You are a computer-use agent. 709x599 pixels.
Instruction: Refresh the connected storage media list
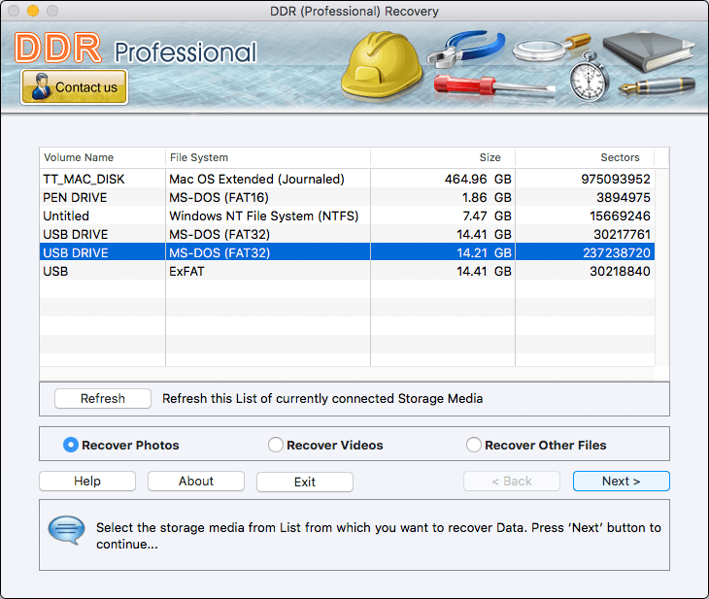pyautogui.click(x=103, y=398)
